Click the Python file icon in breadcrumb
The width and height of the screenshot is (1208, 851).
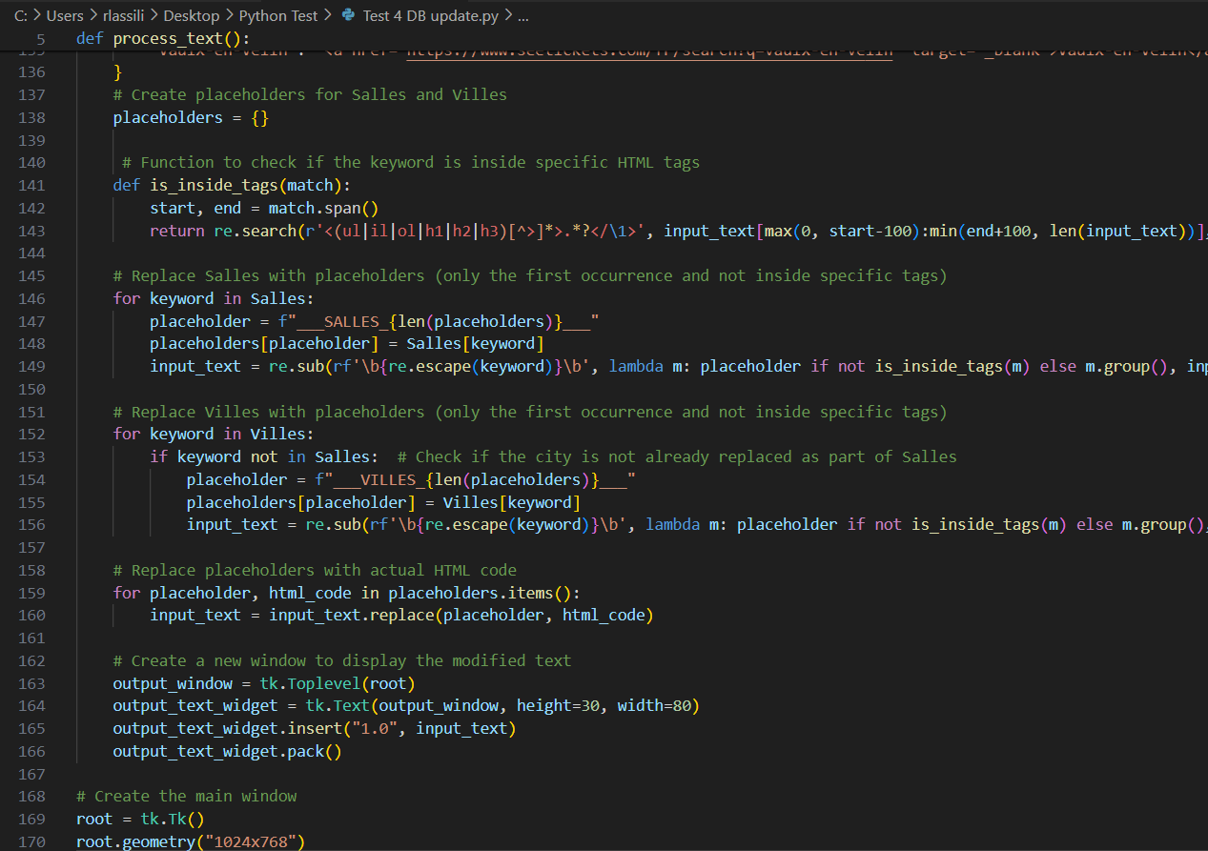(348, 16)
